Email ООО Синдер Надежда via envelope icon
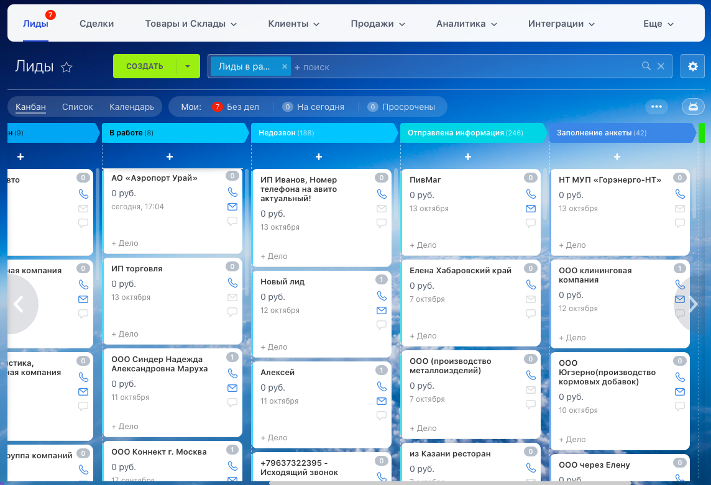This screenshot has height=485, width=711. click(232, 388)
